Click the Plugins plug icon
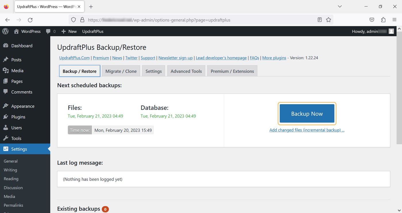402x213 pixels. pos(6,117)
